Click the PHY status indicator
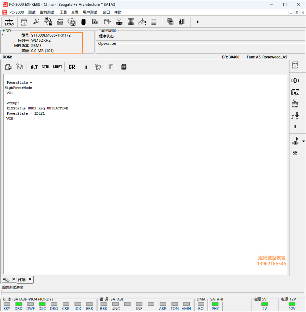The height and width of the screenshot is (312, 306). tap(215, 304)
